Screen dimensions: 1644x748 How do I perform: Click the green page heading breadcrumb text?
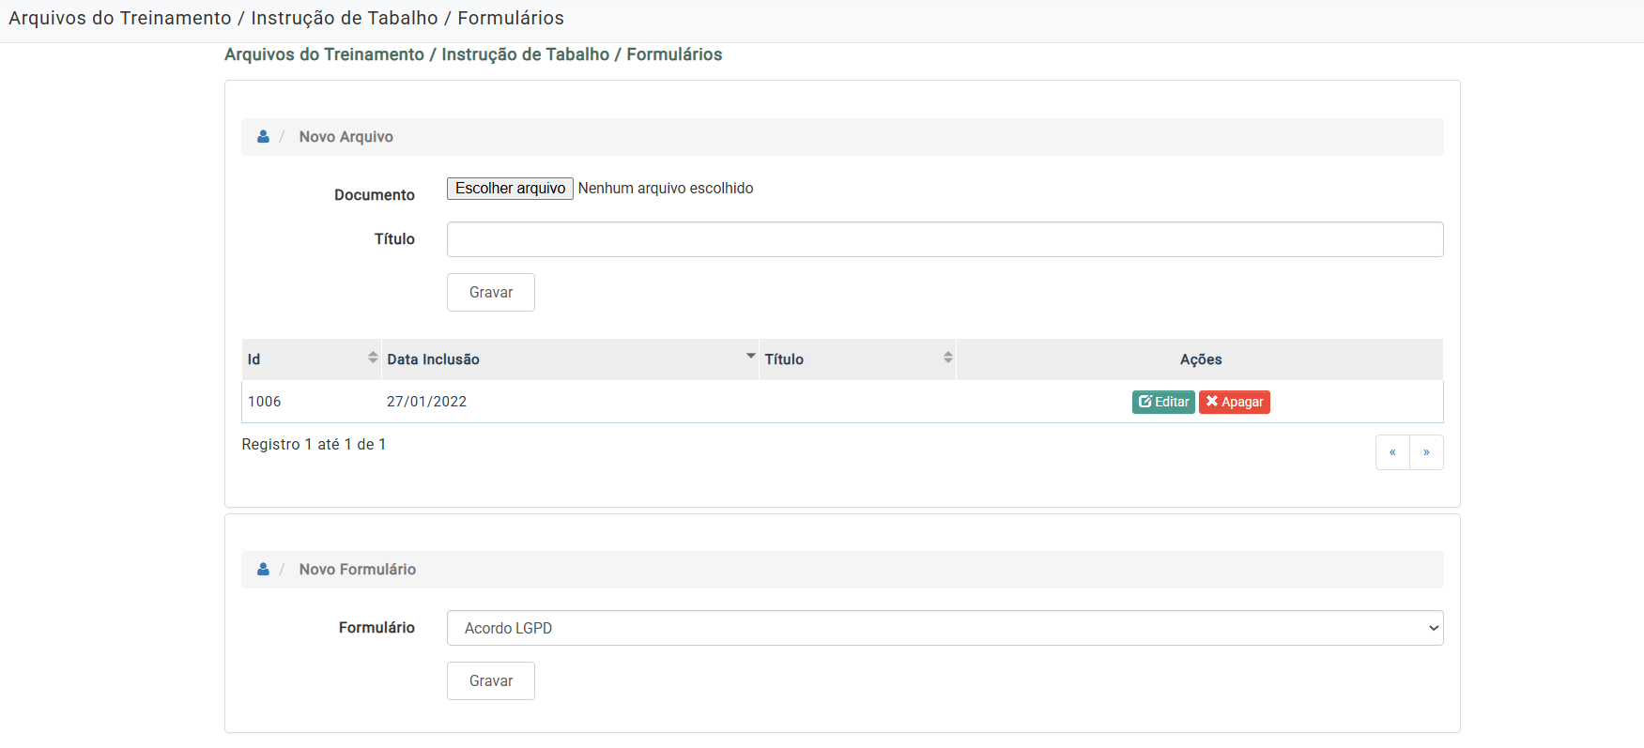473,54
